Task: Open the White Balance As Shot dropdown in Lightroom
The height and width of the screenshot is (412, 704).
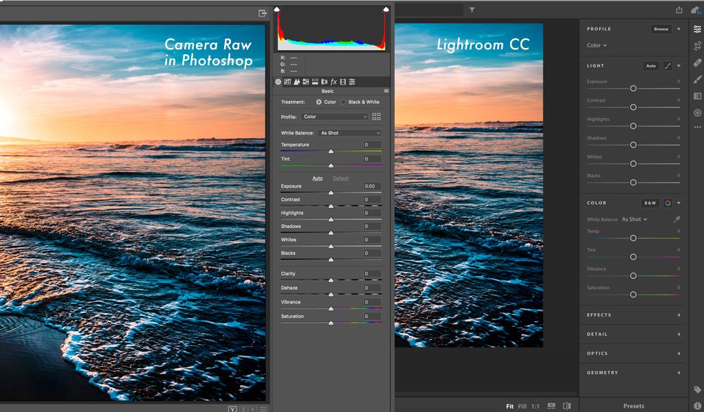Action: 635,219
